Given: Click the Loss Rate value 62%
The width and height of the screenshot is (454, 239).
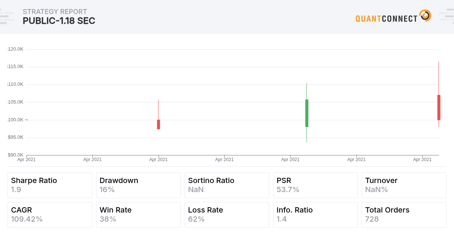Looking at the screenshot, I should [196, 219].
